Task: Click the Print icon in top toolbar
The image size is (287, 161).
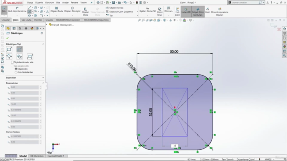Action: (119, 3)
